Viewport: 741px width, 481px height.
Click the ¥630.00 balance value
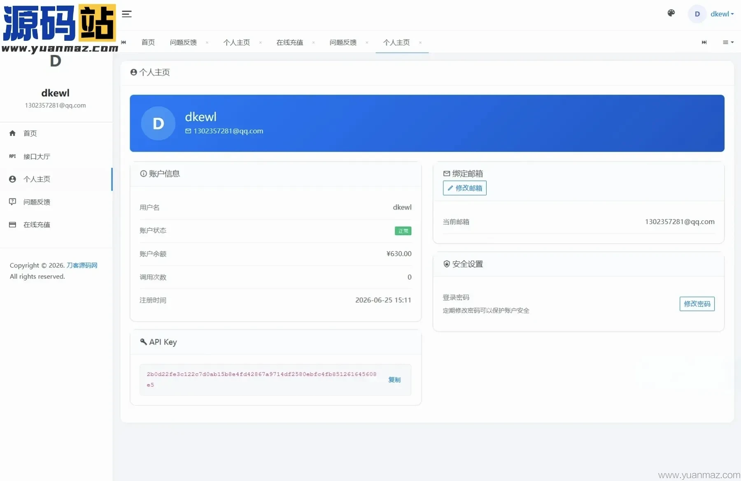399,254
